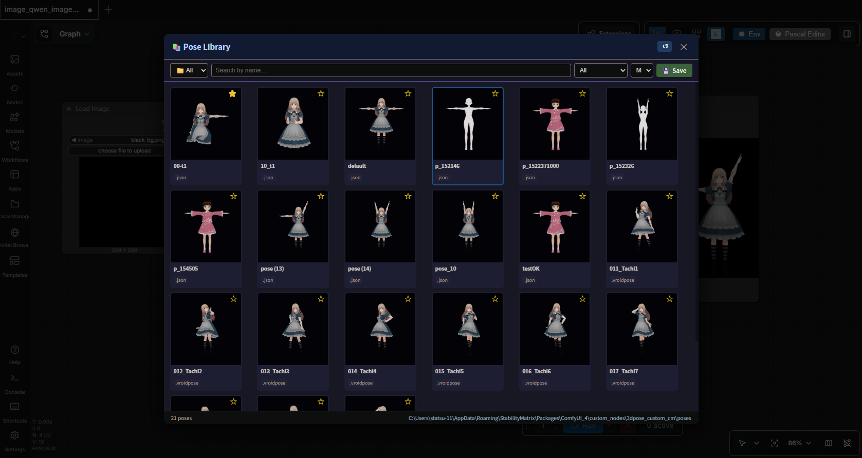The height and width of the screenshot is (458, 862).
Task: Click the L-shaped icon button in the top toolbar
Action: click(716, 34)
